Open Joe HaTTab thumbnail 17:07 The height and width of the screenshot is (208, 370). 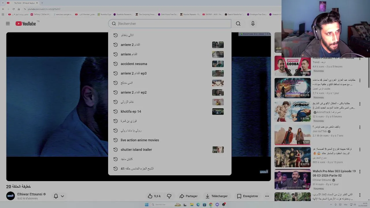[293, 135]
